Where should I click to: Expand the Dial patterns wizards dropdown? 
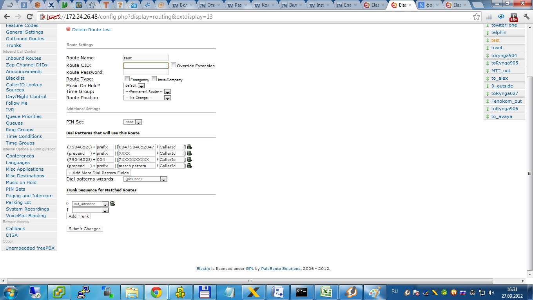pyautogui.click(x=145, y=179)
